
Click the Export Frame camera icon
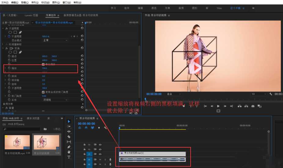253,106
